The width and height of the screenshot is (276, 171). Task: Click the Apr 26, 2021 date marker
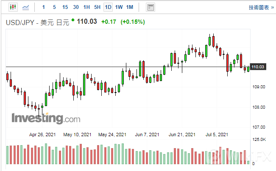tap(42, 135)
